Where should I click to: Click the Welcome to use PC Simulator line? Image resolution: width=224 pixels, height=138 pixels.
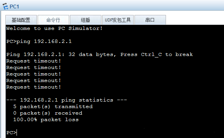pos(54,28)
